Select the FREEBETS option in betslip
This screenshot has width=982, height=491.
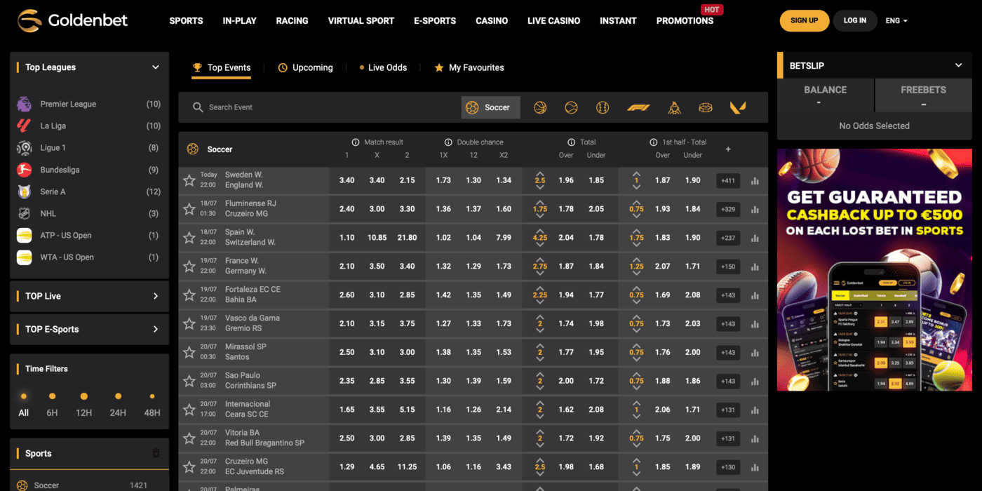click(x=924, y=95)
